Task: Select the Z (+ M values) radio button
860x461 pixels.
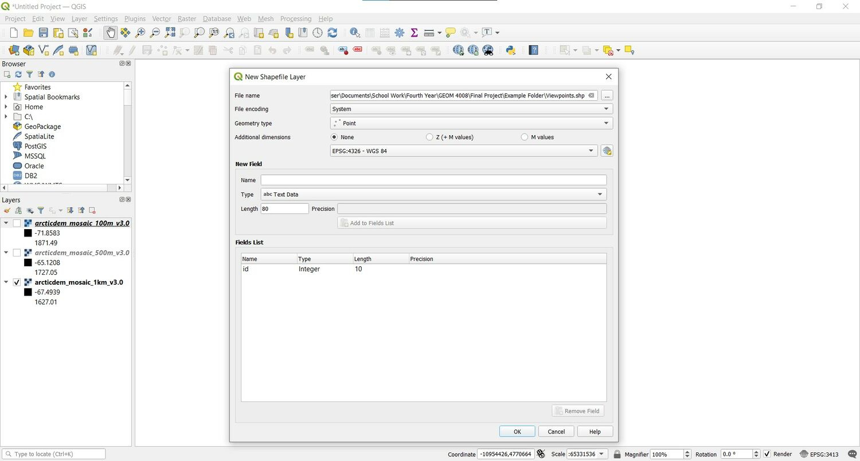Action: tap(429, 137)
